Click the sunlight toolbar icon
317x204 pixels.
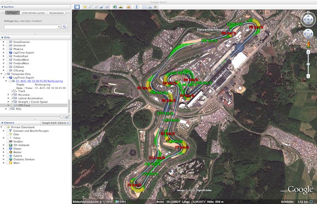click(121, 7)
